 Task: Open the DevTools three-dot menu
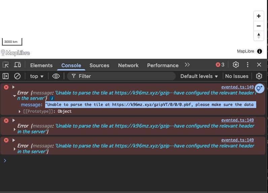point(247,65)
